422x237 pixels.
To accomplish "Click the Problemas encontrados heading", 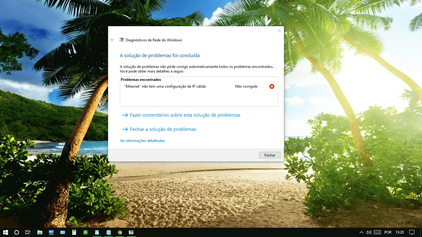I will click(141, 80).
